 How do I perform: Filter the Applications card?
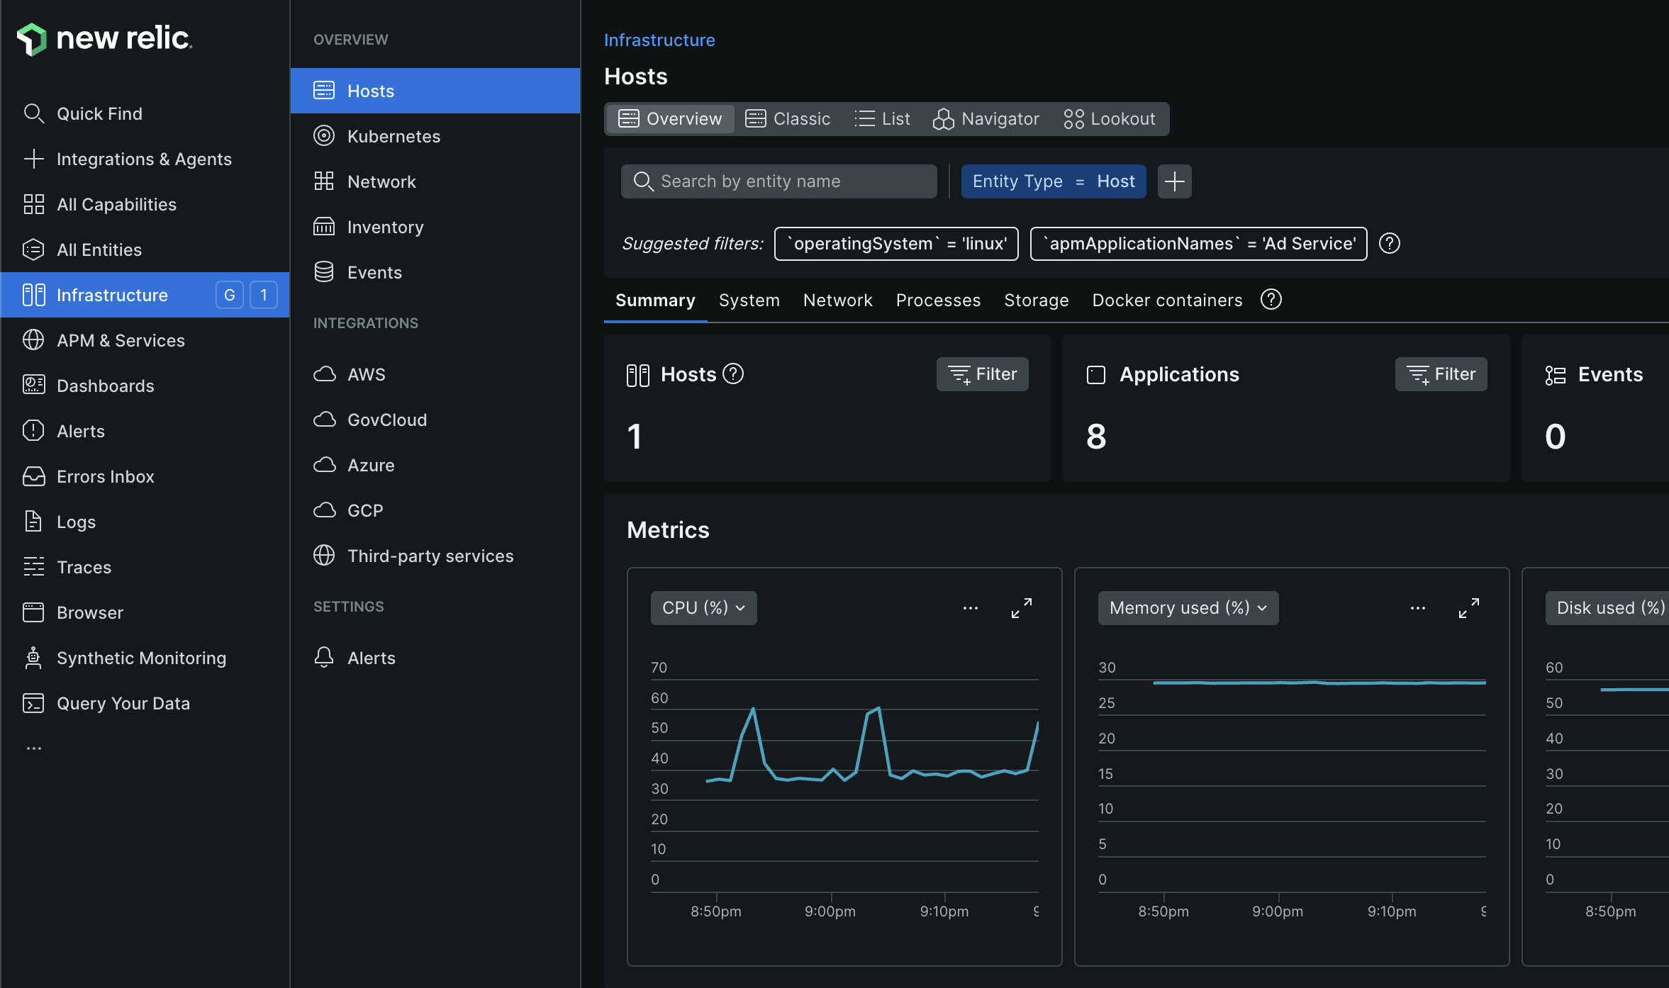point(1441,374)
